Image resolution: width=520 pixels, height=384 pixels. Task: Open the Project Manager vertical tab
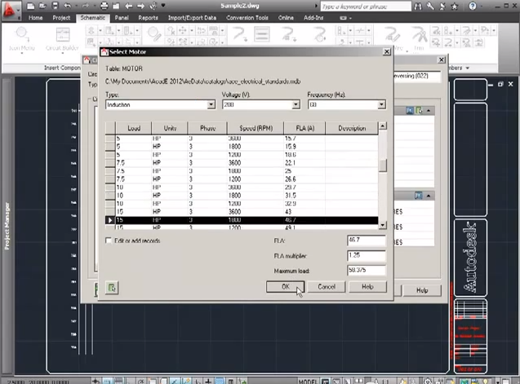tap(7, 225)
